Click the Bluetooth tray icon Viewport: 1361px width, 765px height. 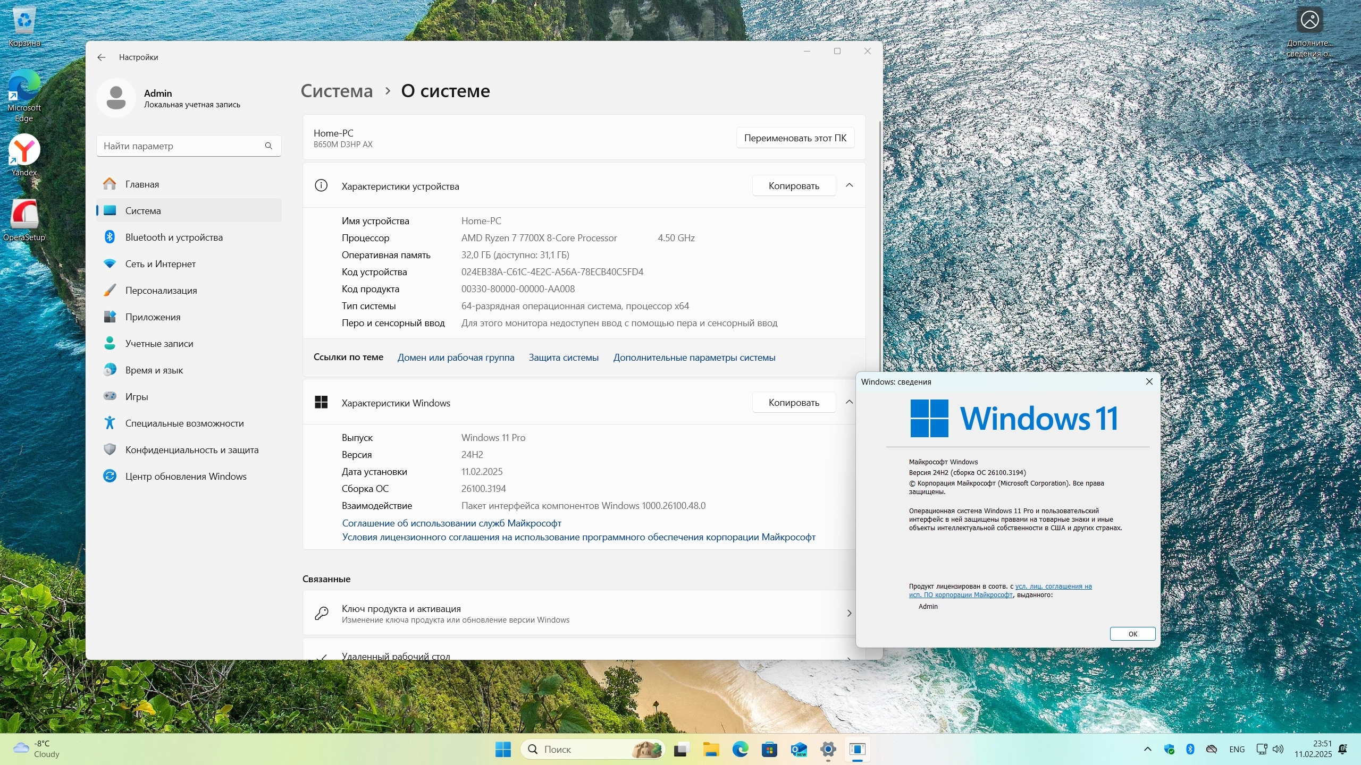(1190, 749)
